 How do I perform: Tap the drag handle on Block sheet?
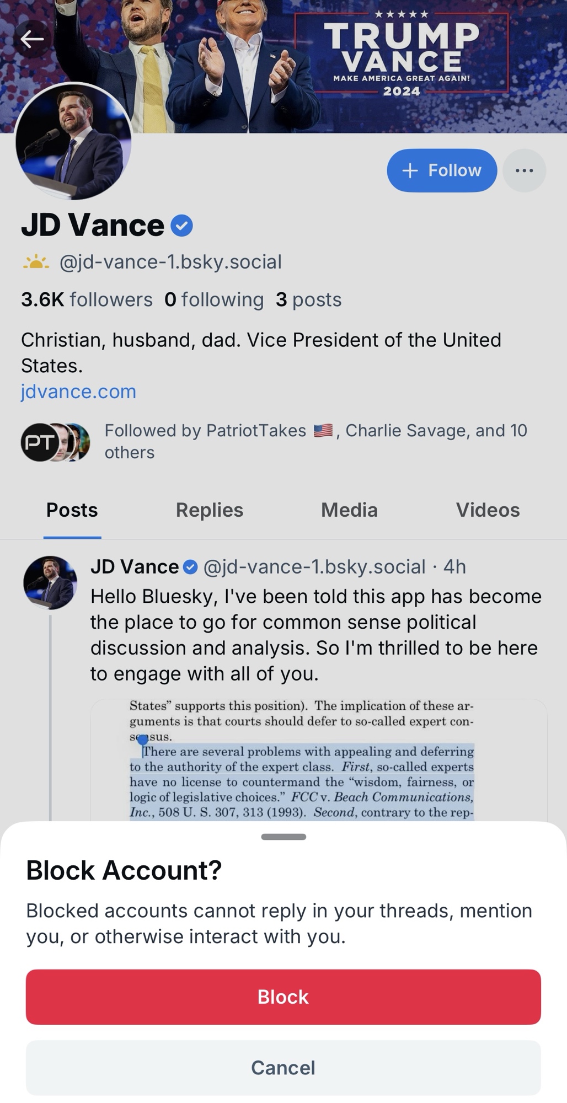click(283, 837)
